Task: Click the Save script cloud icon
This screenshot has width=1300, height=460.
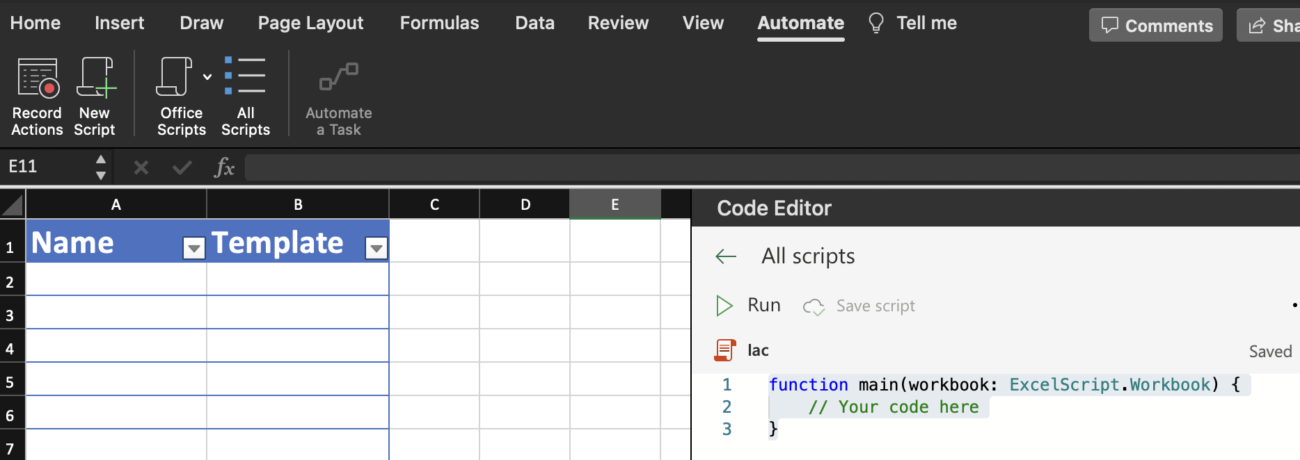Action: click(x=814, y=306)
